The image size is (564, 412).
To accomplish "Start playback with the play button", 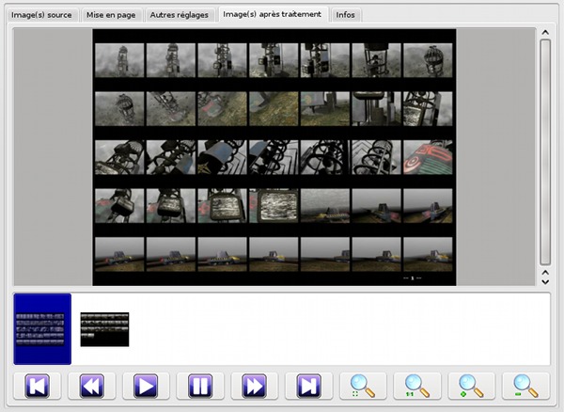I will click(x=146, y=386).
